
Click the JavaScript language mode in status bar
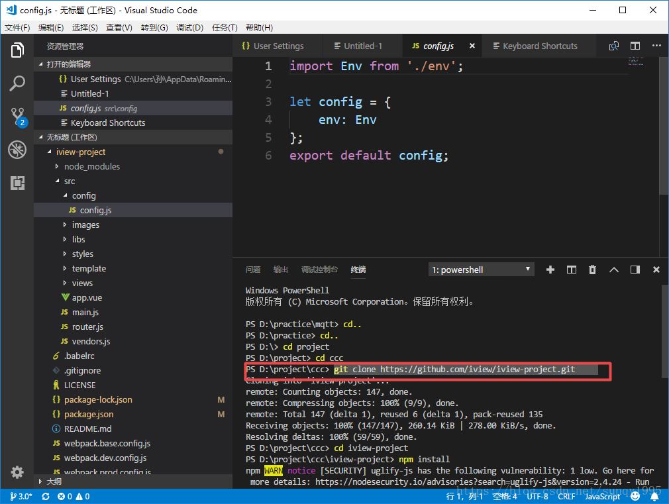click(x=602, y=496)
